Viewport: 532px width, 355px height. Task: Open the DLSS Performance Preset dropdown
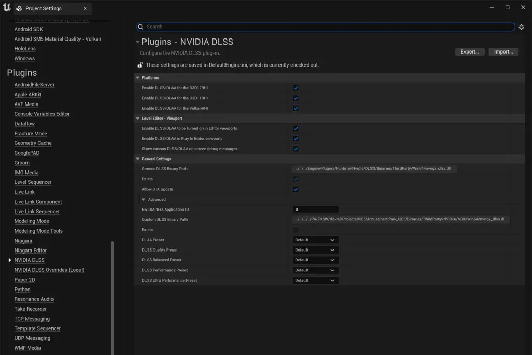315,270
